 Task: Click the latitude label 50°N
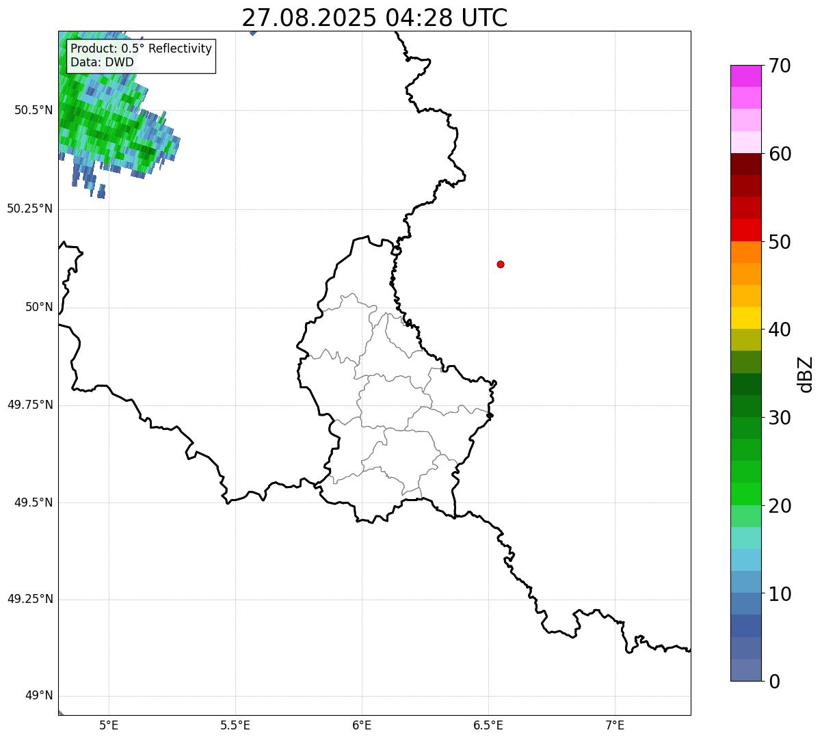click(x=39, y=307)
